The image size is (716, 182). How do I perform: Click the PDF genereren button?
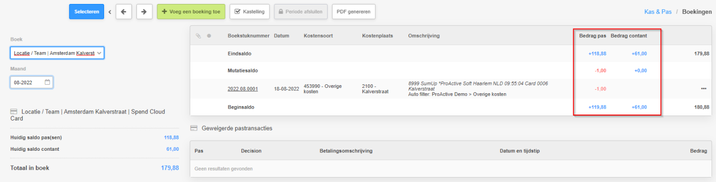(x=354, y=11)
